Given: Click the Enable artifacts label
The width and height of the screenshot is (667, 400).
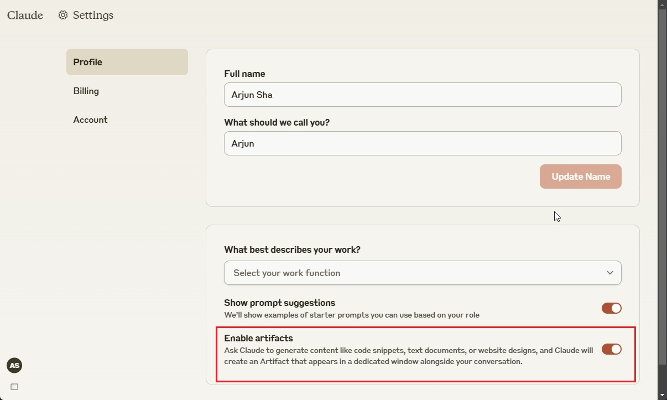Looking at the screenshot, I should coord(258,338).
